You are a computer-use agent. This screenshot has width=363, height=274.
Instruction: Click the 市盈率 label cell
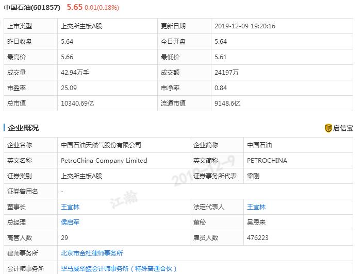coord(30,88)
